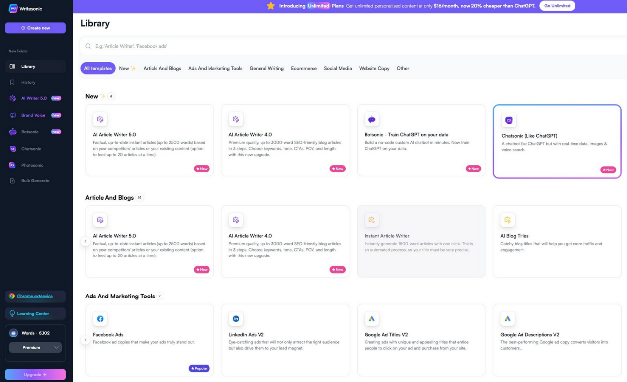Click the Botsonic robot icon in sidebar

tap(12, 132)
